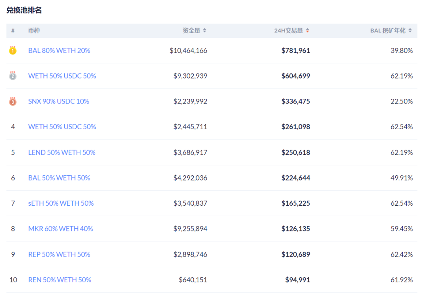
Task: Click rank number 10
Action: [x=13, y=280]
